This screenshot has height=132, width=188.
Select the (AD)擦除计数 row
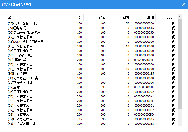(17, 60)
